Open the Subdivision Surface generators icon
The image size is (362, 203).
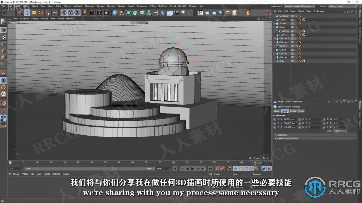[x=129, y=13]
